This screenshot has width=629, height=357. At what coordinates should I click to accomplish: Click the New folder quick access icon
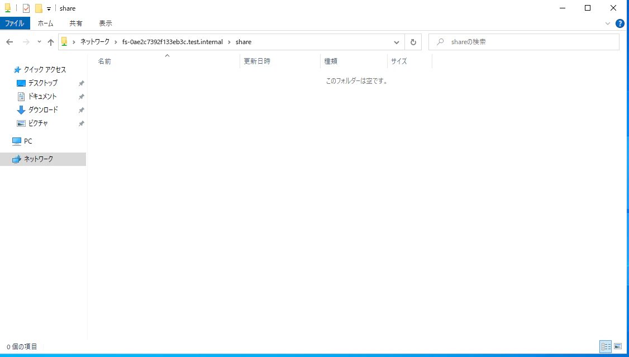point(39,8)
